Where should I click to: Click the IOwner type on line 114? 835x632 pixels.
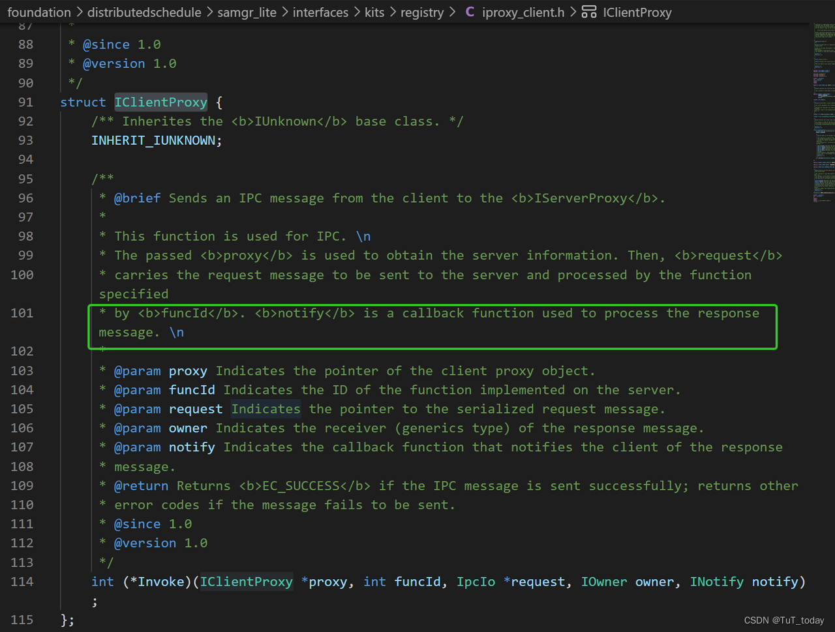(604, 581)
